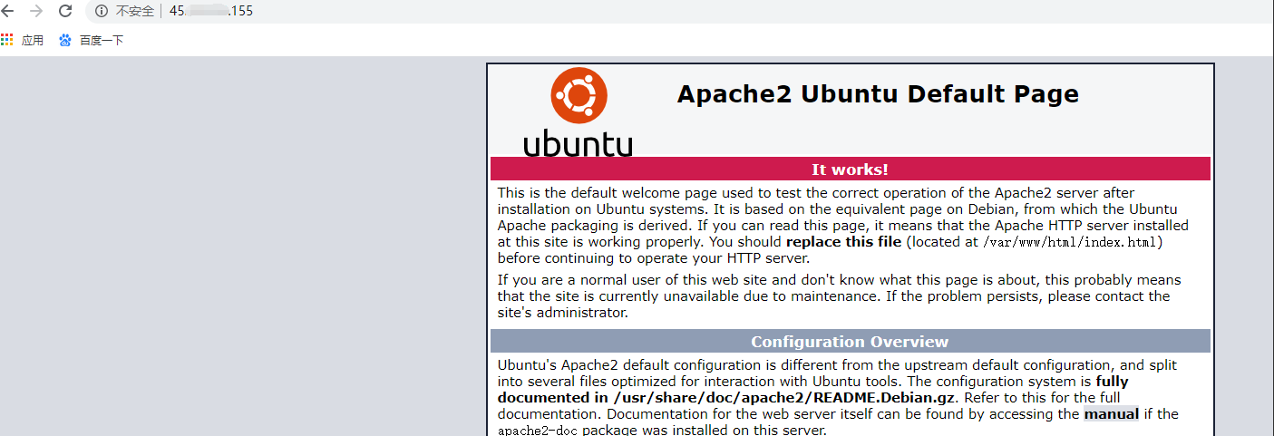Click the bold replace this file text

[843, 242]
